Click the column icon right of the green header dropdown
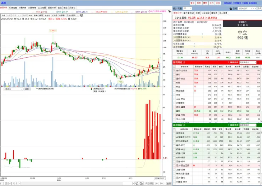 tap(258, 125)
